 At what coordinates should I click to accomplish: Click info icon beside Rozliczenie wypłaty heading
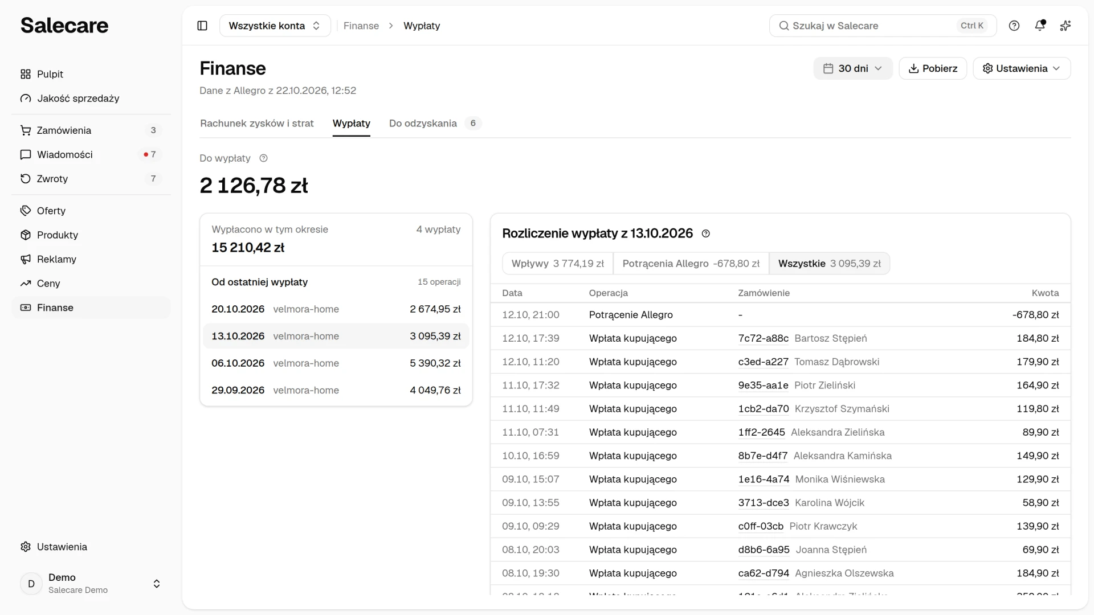tap(706, 233)
